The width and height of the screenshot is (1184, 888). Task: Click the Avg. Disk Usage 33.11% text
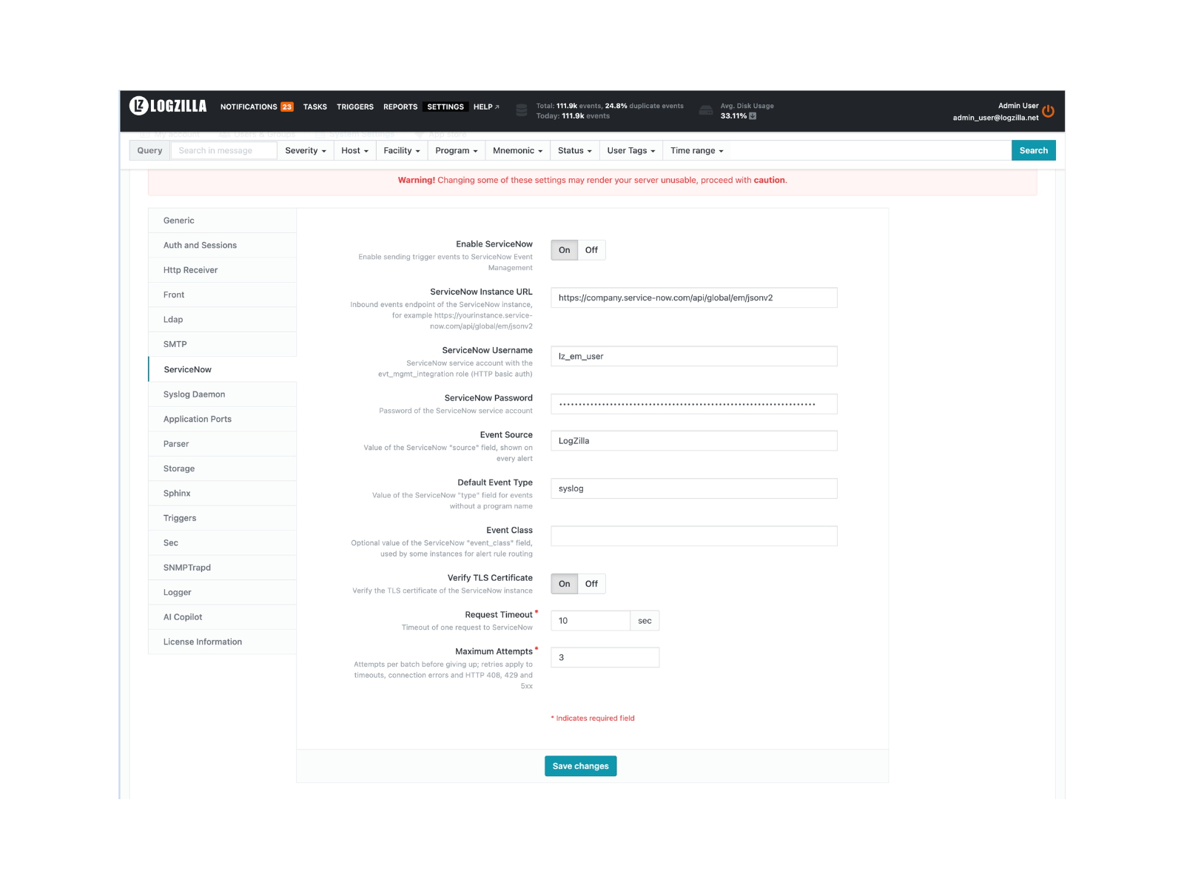(x=747, y=111)
